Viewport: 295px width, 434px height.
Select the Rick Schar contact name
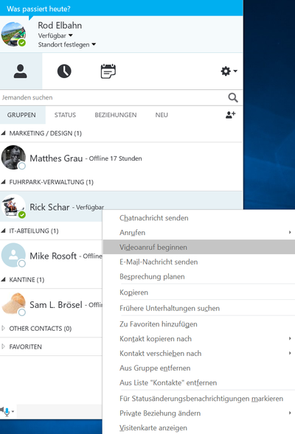[49, 207]
